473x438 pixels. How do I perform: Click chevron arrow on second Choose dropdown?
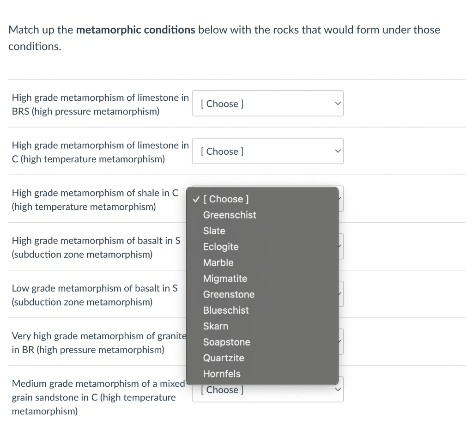point(338,151)
